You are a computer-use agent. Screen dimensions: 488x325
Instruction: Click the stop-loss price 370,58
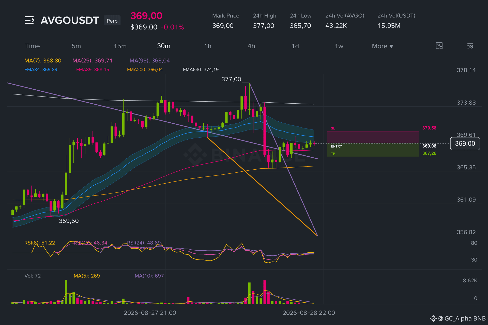pyautogui.click(x=429, y=128)
